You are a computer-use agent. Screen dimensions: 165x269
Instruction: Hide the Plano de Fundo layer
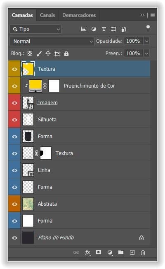(x=14, y=238)
